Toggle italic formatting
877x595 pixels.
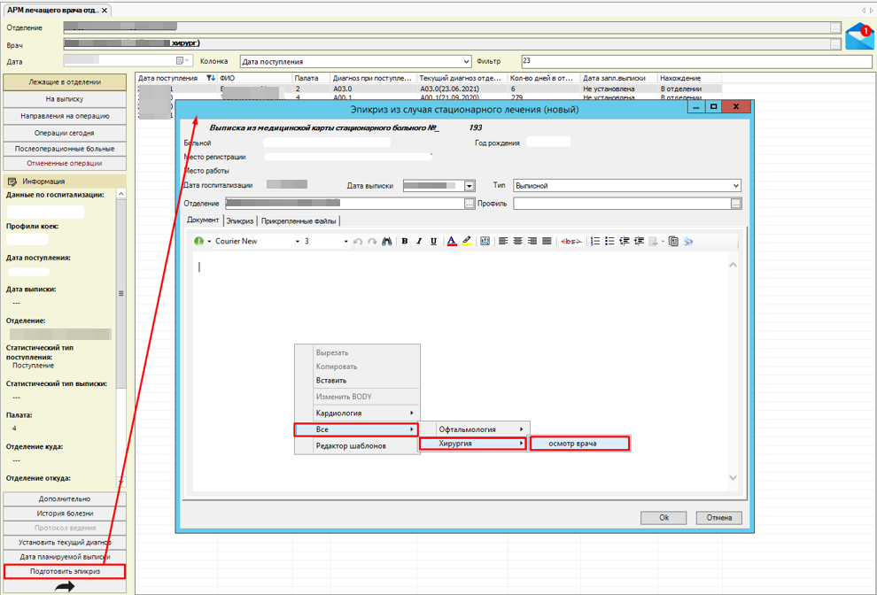click(x=419, y=242)
